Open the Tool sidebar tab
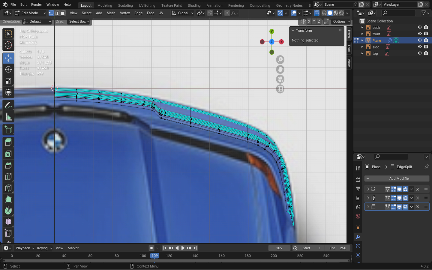The width and height of the screenshot is (432, 270). coord(349,48)
